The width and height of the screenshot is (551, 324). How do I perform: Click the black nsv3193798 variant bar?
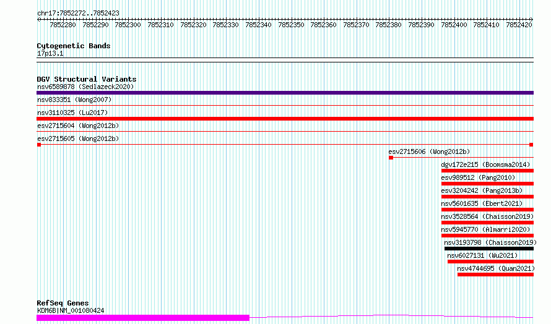489,249
